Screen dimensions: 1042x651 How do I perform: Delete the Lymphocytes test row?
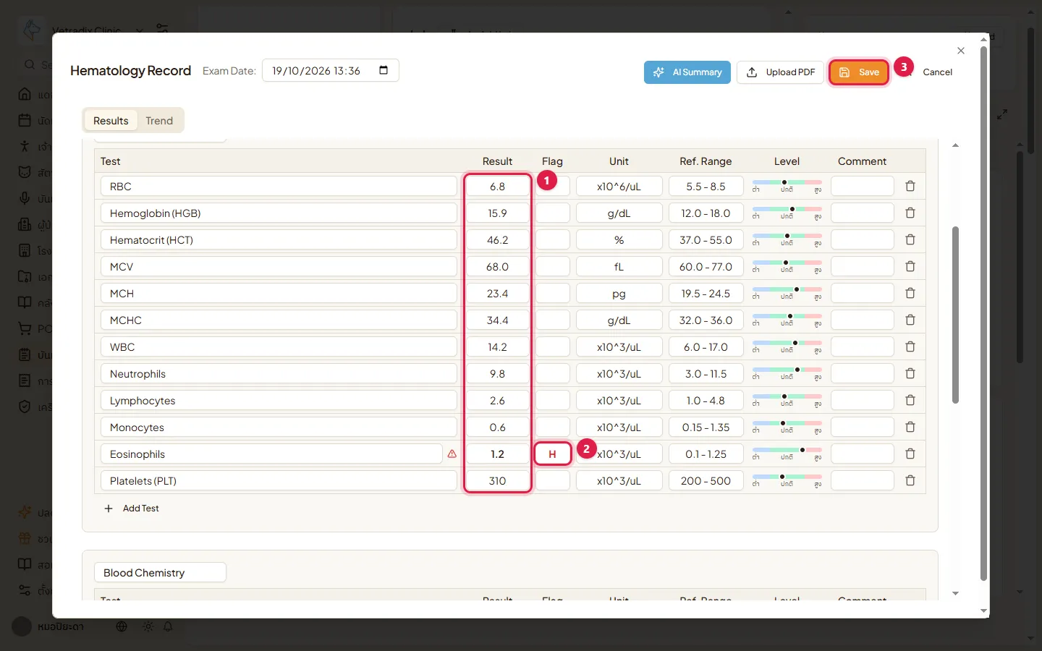pyautogui.click(x=910, y=400)
